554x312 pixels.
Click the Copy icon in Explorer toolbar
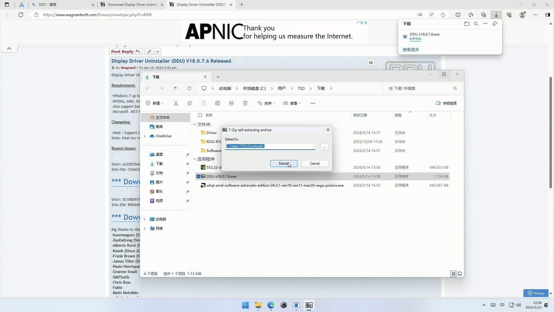[190, 103]
